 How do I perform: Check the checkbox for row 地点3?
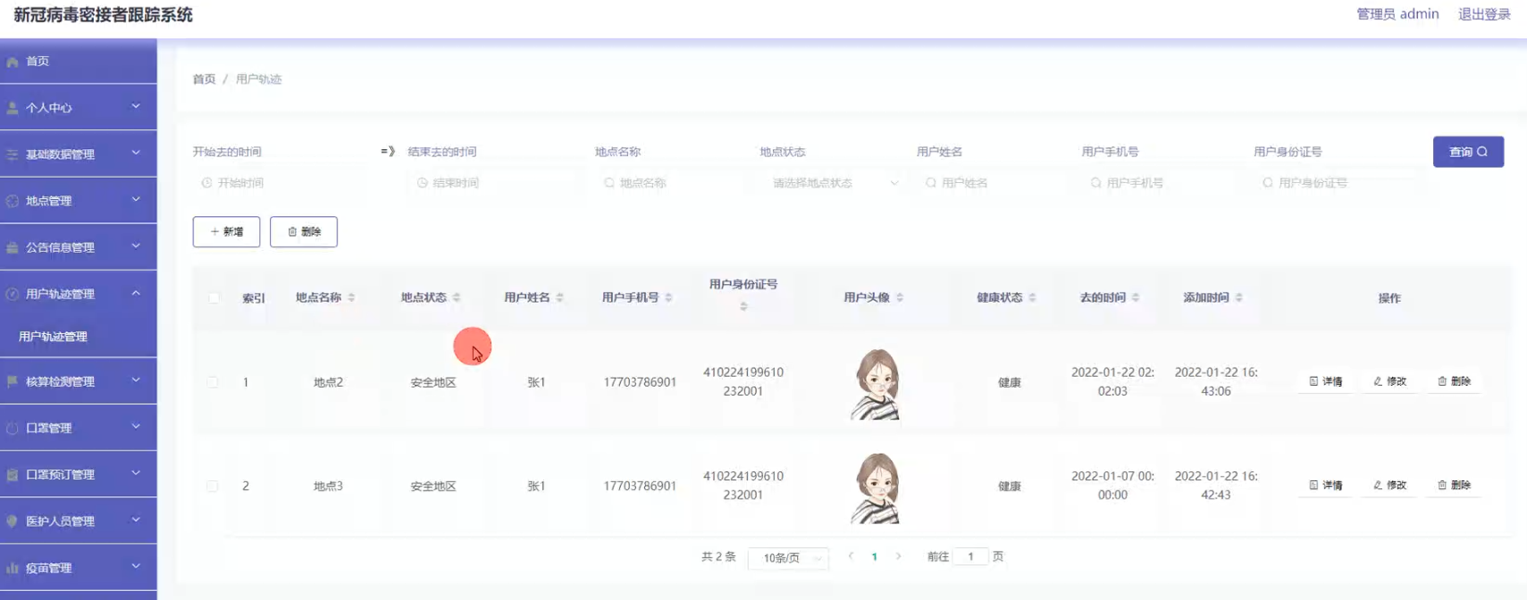tap(213, 486)
